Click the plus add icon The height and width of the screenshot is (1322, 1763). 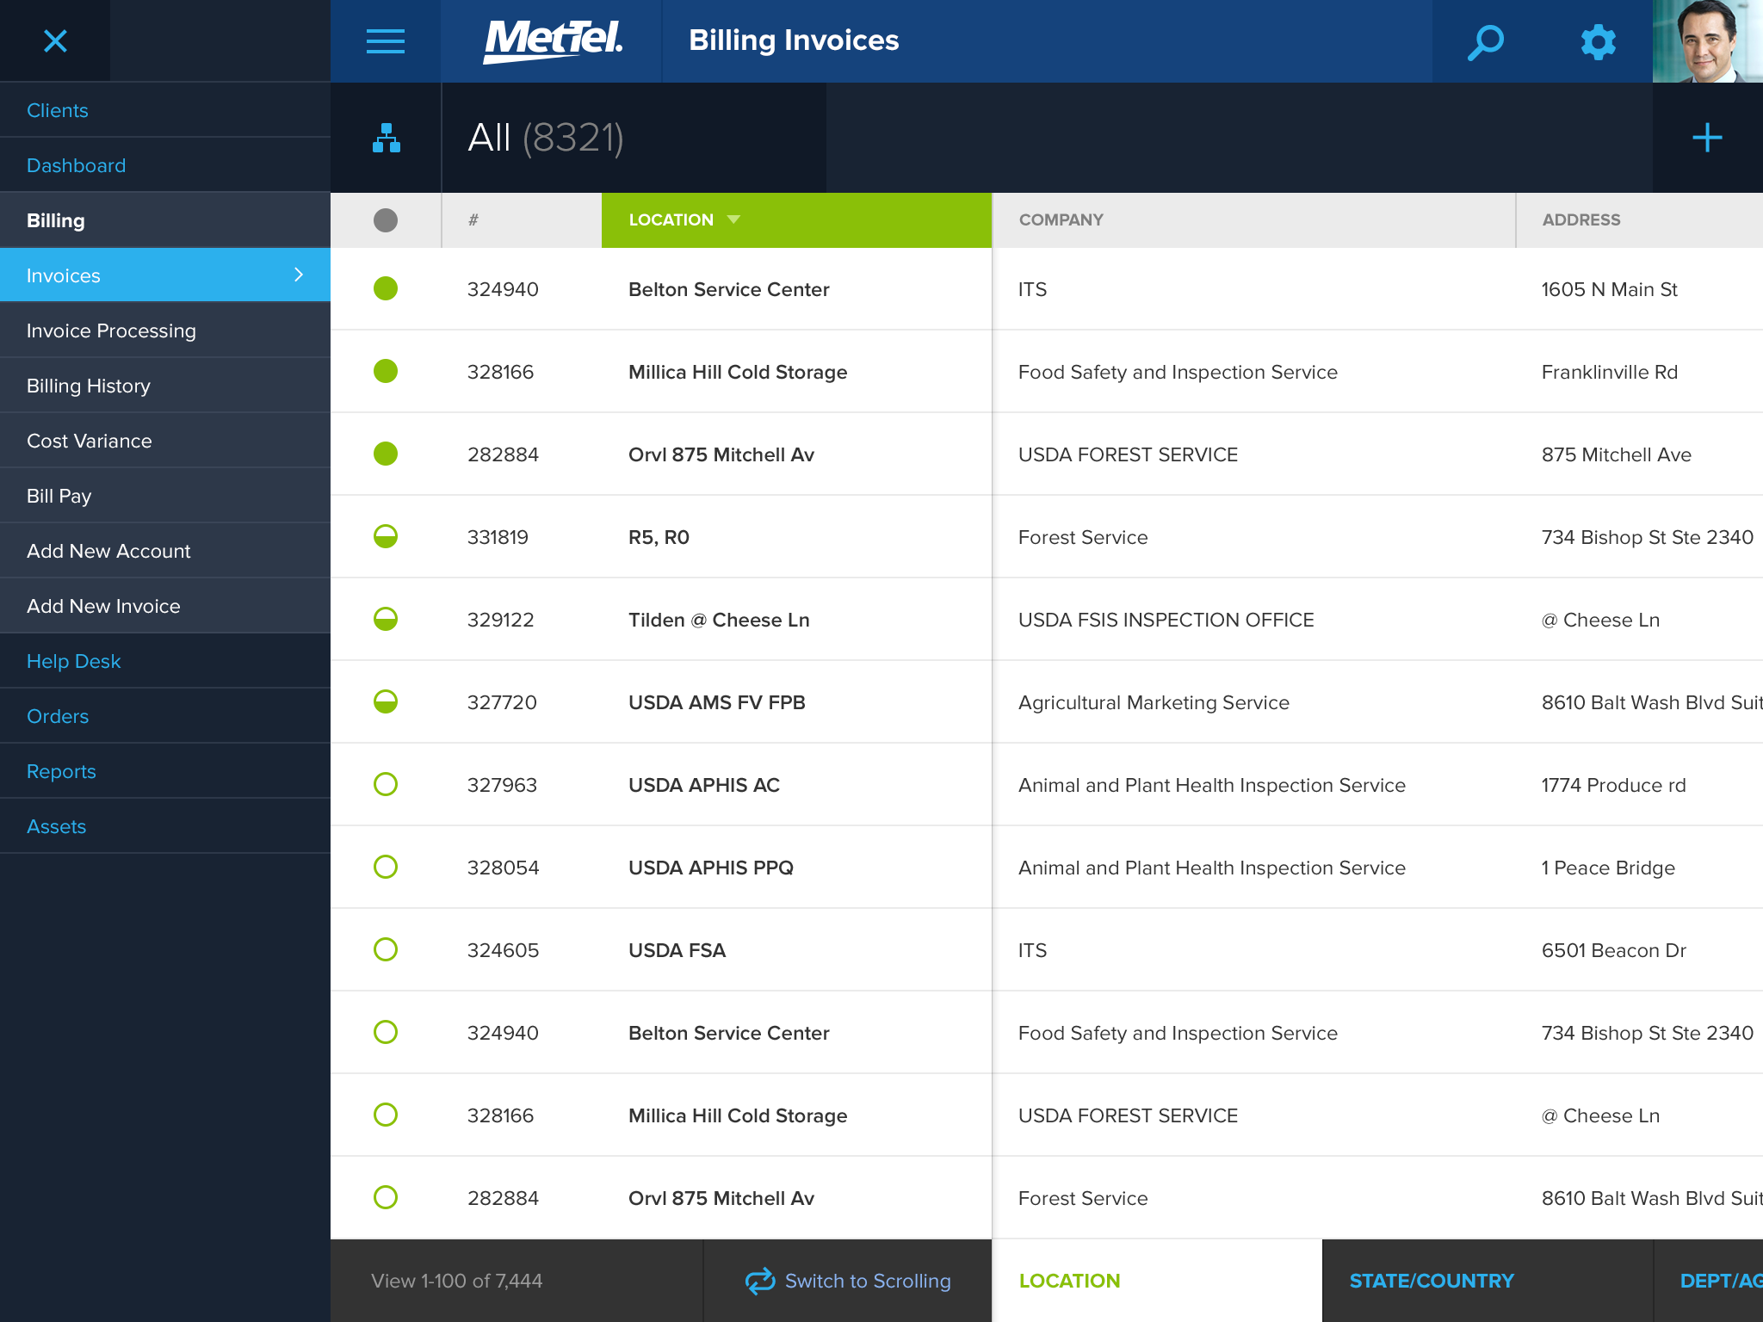[1707, 138]
